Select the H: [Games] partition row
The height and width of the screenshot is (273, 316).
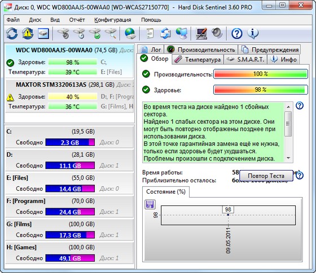69,252
